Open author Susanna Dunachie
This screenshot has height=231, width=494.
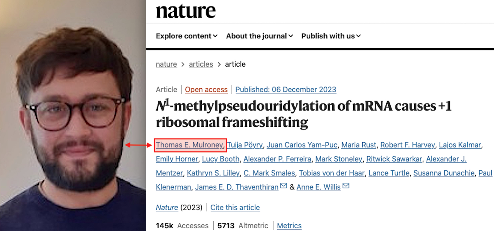pos(444,173)
